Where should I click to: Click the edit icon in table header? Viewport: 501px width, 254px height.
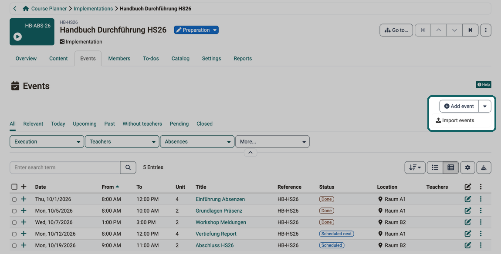tap(468, 187)
